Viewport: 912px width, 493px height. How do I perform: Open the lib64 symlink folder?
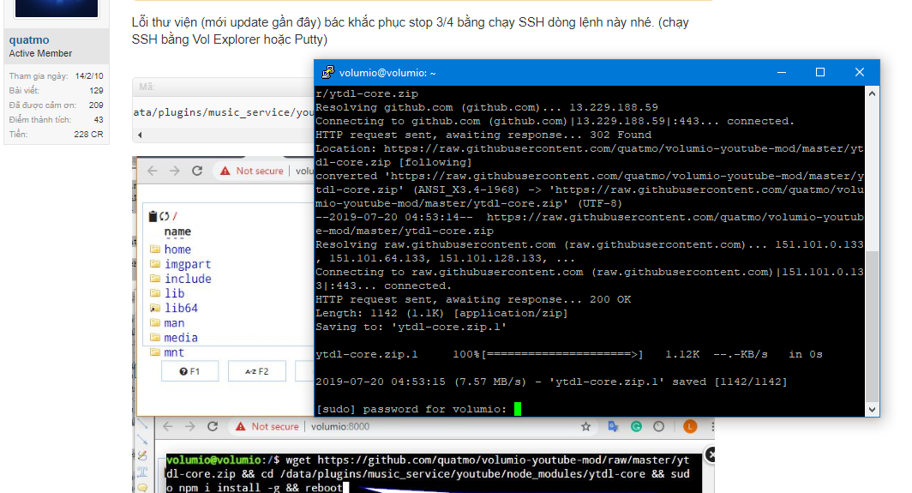[181, 308]
